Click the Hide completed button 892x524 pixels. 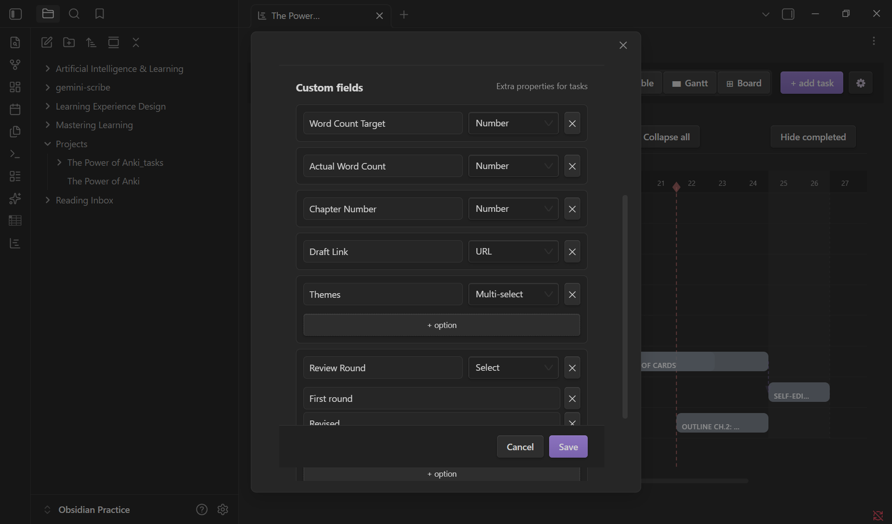tap(813, 137)
